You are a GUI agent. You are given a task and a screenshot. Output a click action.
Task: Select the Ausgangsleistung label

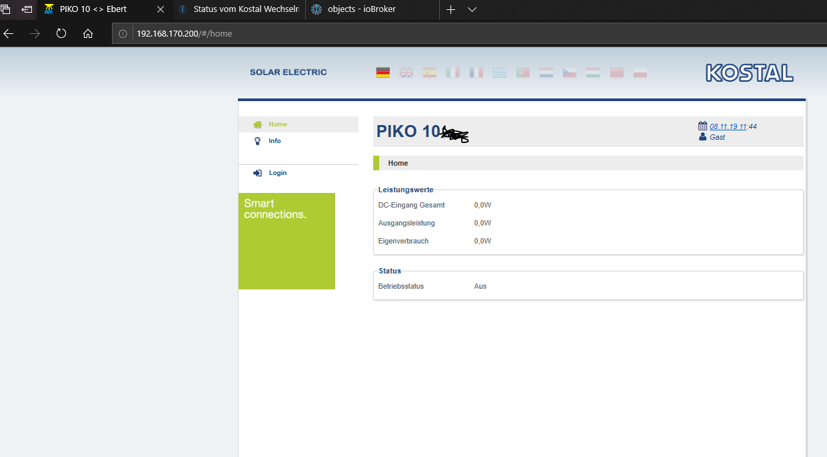tap(407, 223)
